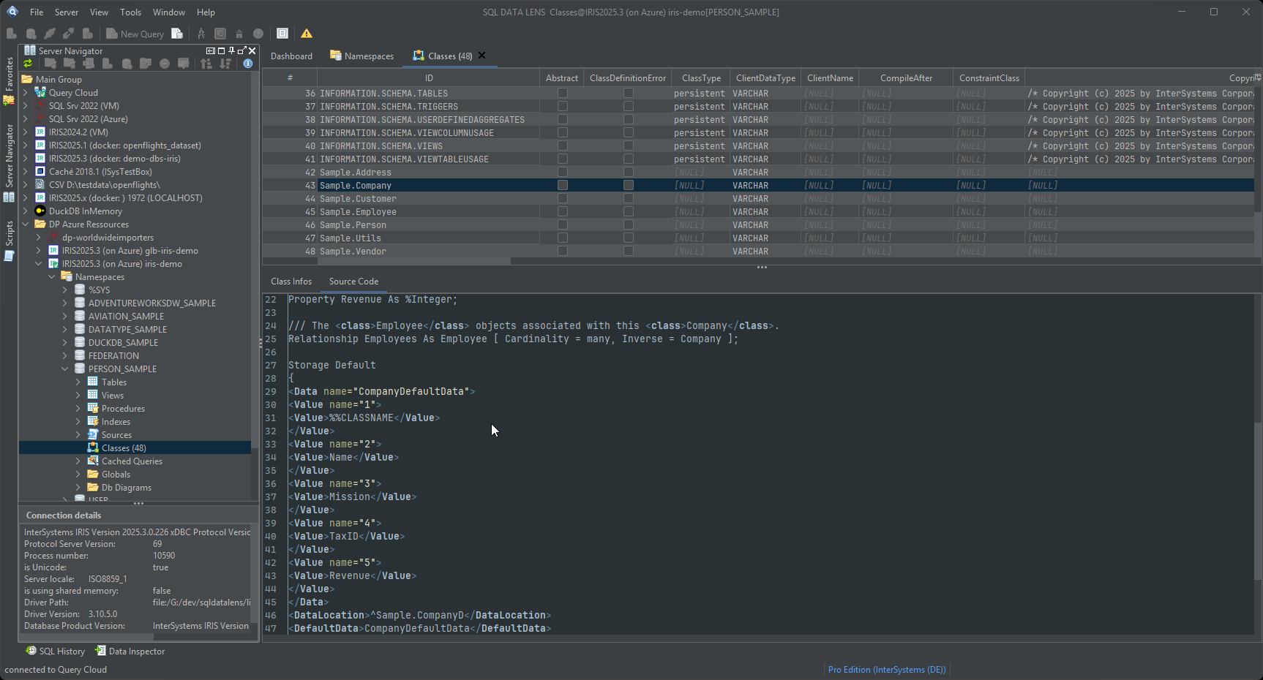Open the console terminal toolbar icon
The image size is (1263, 680).
(x=220, y=34)
